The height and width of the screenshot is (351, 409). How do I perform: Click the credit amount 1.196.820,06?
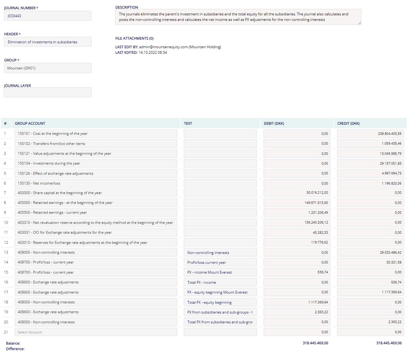click(371, 183)
